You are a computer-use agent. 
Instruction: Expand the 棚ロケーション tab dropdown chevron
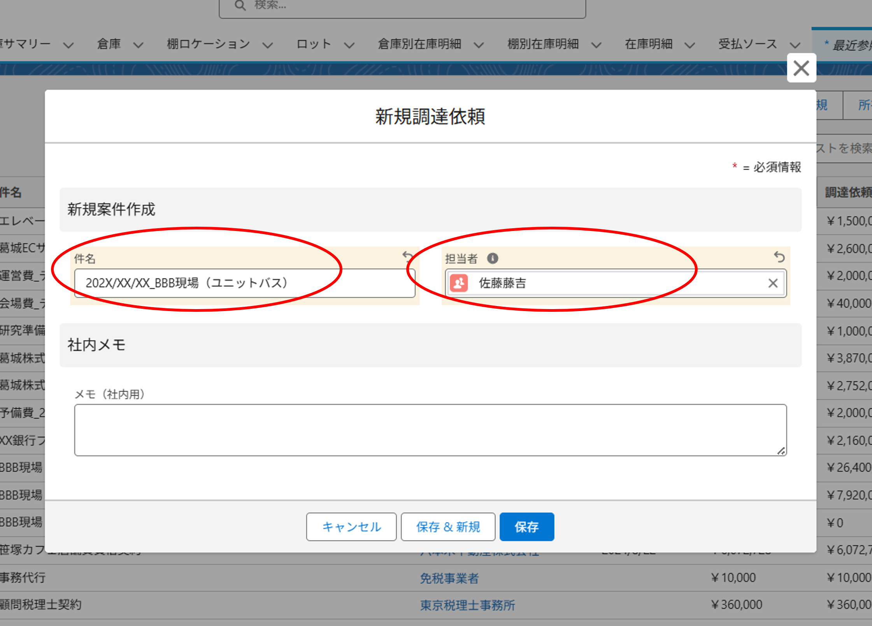[x=267, y=45]
